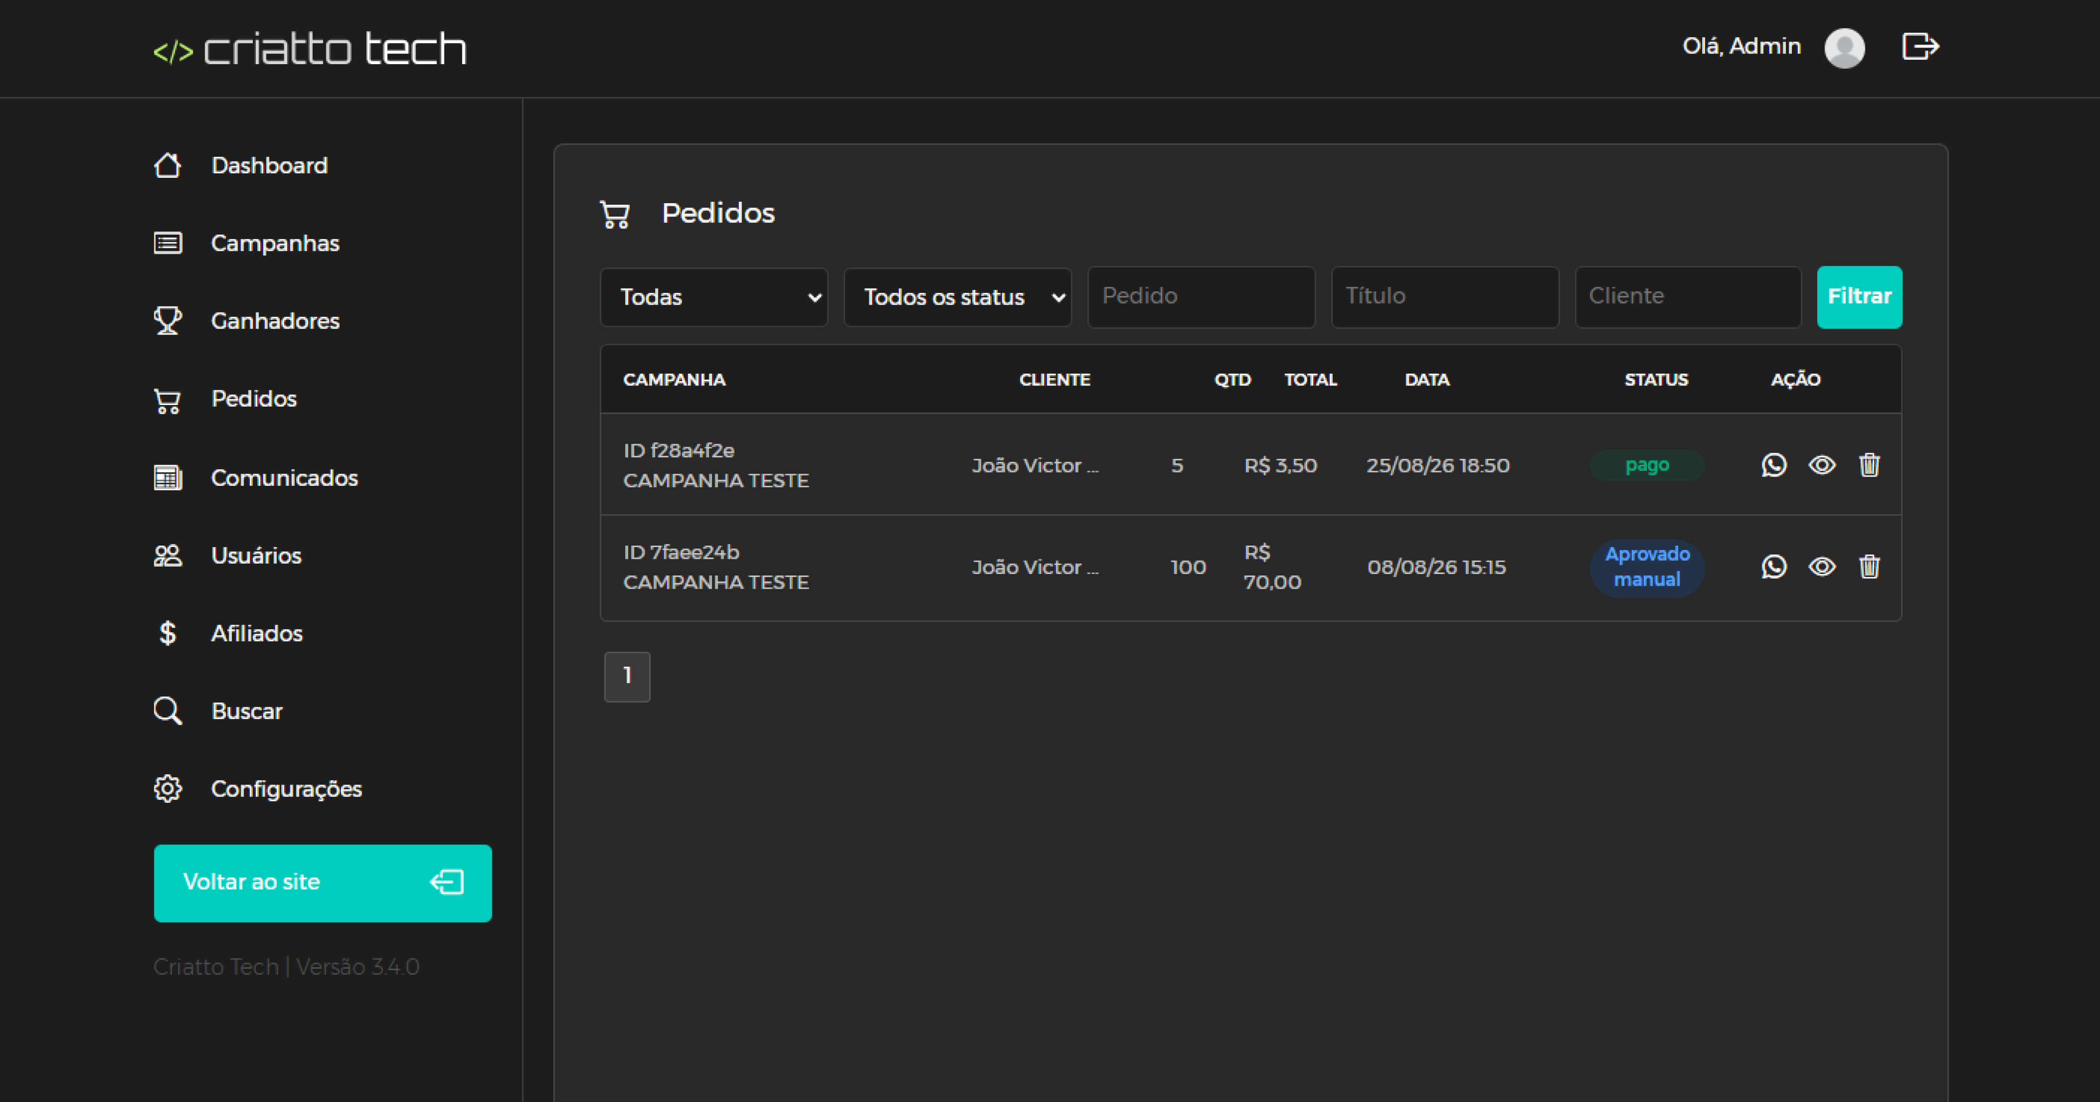View details of order 7faee24b
2100x1102 pixels.
click(x=1822, y=567)
